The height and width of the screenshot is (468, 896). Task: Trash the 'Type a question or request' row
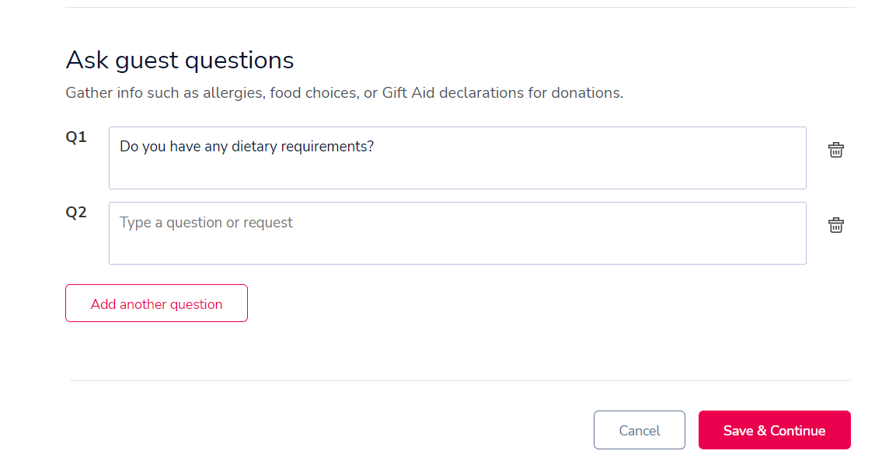tap(835, 225)
